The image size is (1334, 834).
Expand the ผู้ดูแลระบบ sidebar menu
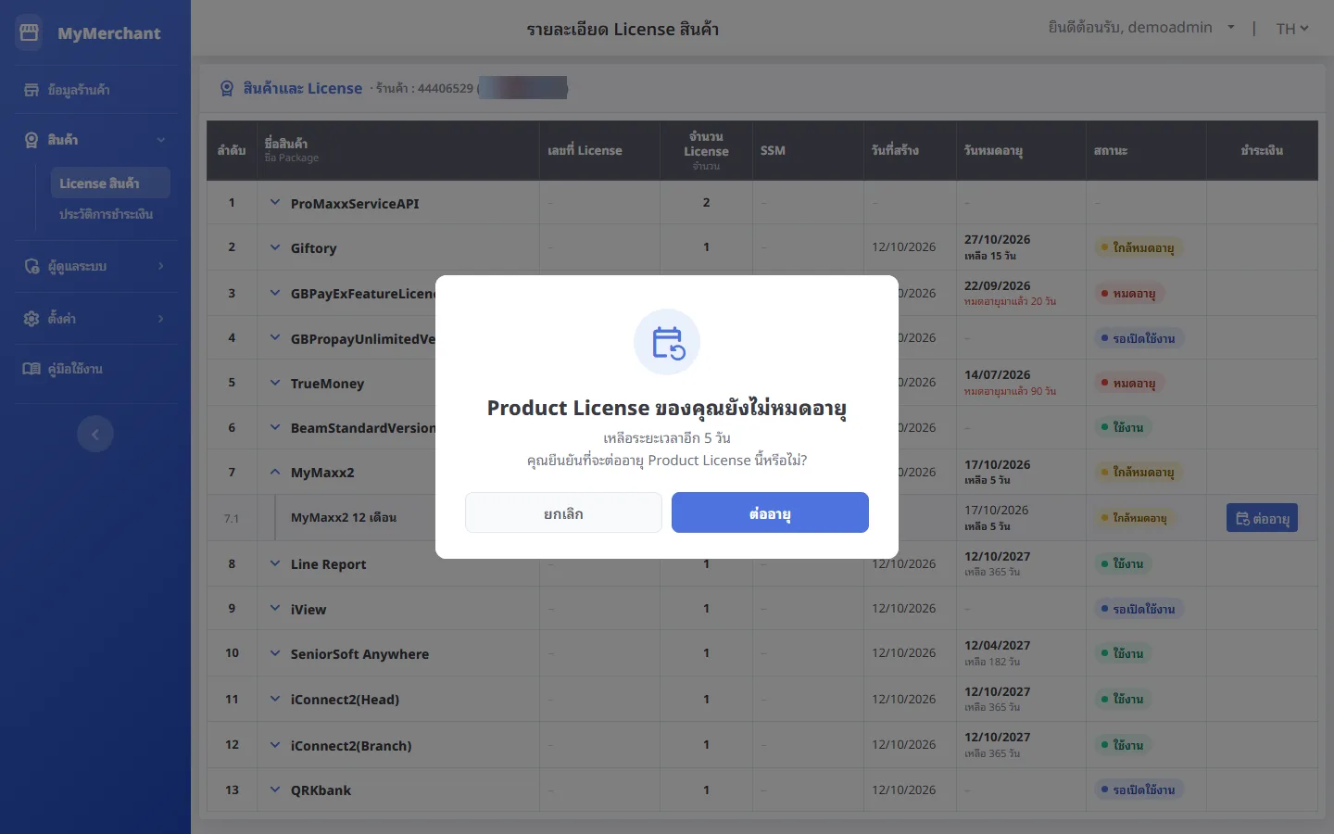(x=95, y=266)
